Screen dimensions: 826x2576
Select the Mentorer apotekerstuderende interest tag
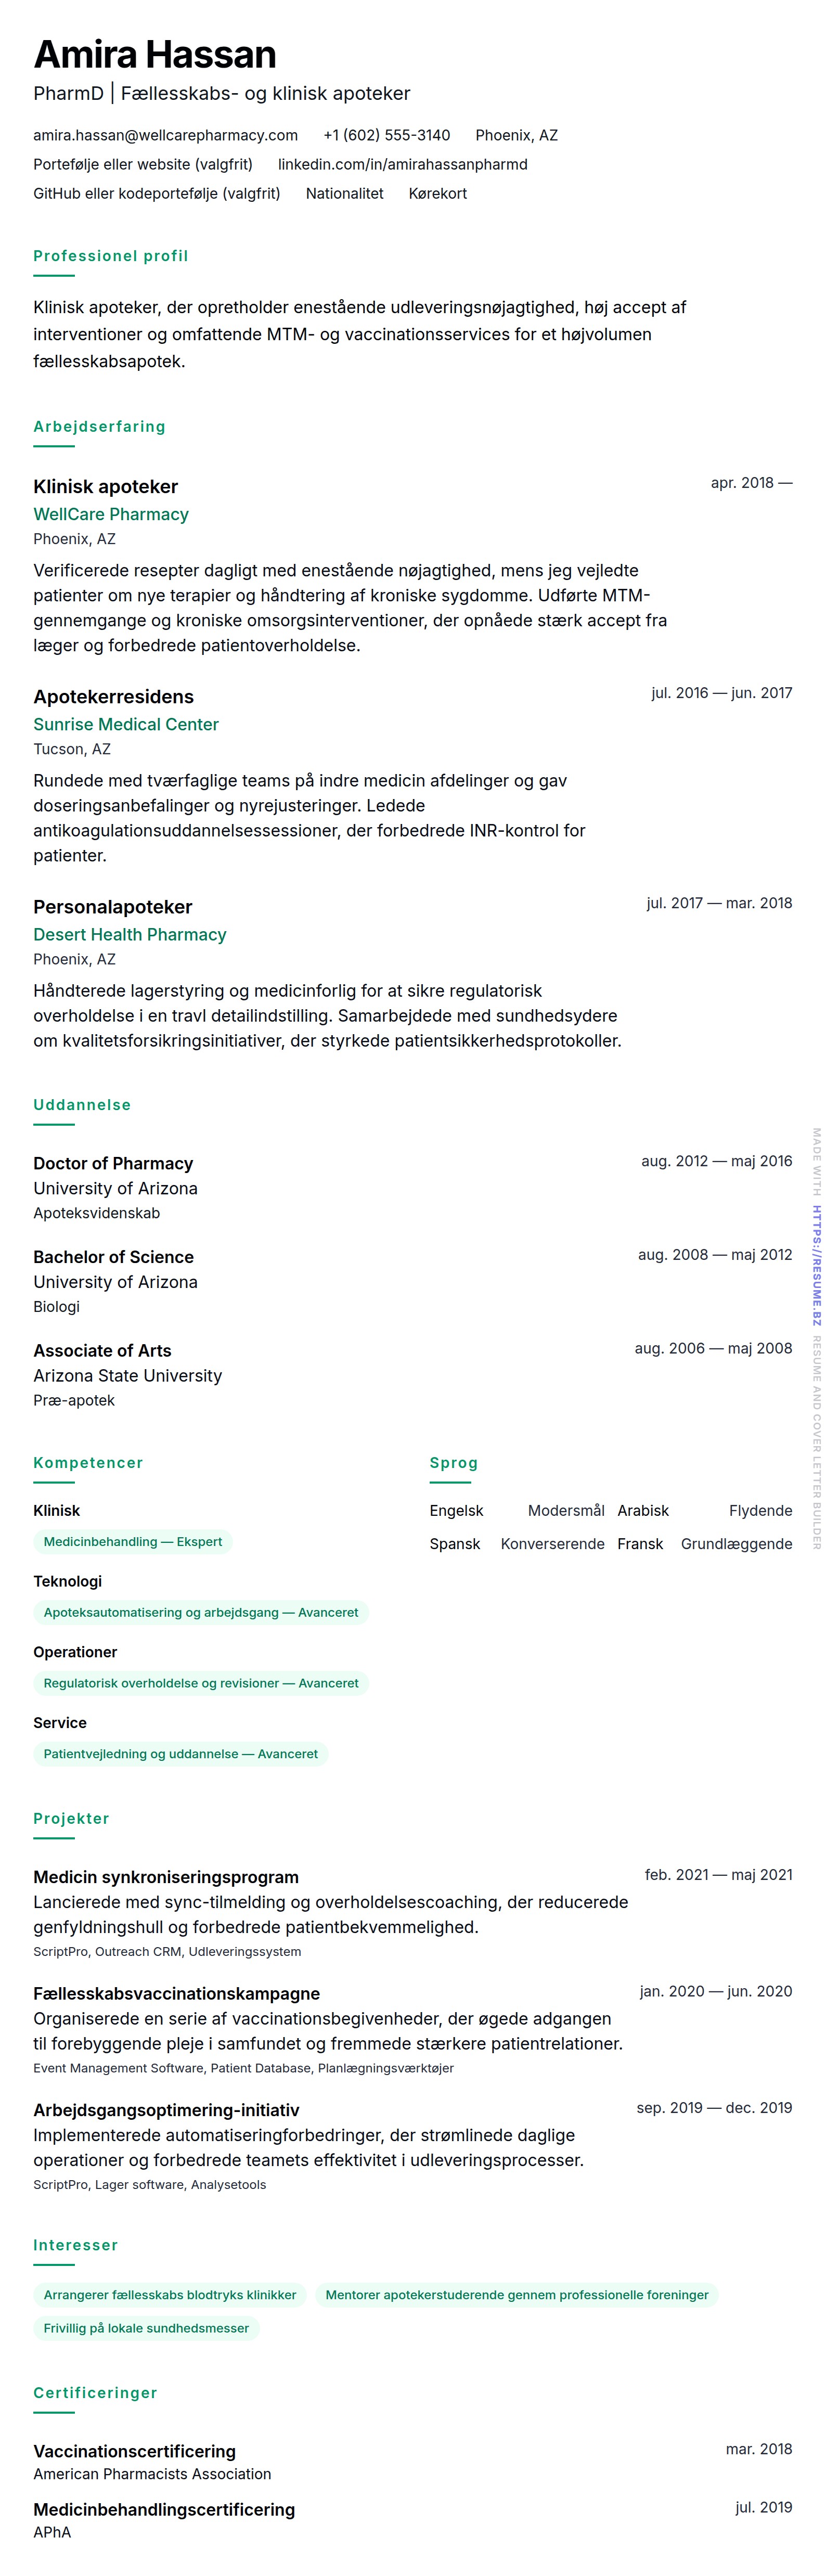pos(517,2294)
